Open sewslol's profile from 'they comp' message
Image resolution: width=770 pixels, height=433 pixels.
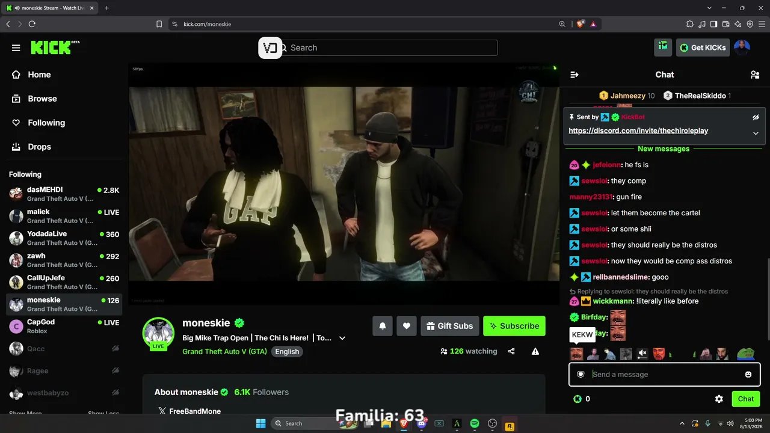[x=594, y=181]
